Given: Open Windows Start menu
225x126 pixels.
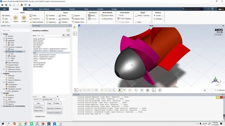Looking at the screenshot, I should [3, 124].
